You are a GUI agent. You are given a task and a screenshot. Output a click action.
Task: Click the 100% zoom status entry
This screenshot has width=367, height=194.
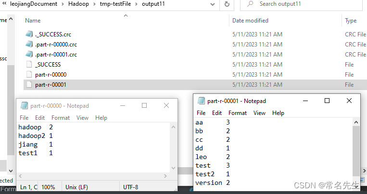click(x=48, y=187)
